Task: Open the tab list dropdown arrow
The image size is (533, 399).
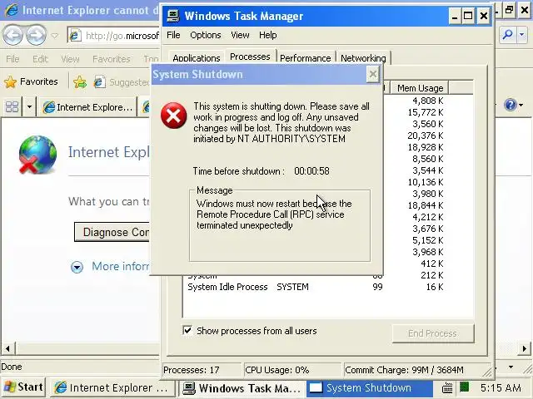Action: 29,107
